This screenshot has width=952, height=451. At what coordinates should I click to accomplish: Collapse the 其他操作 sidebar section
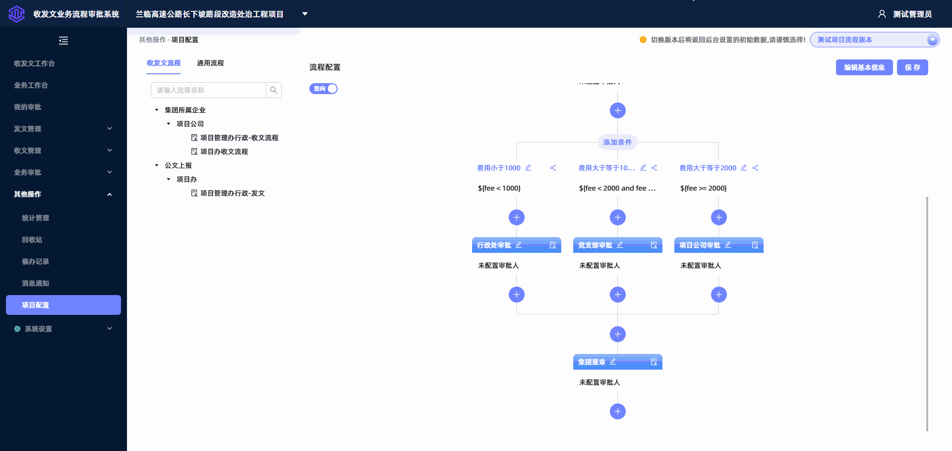(110, 194)
